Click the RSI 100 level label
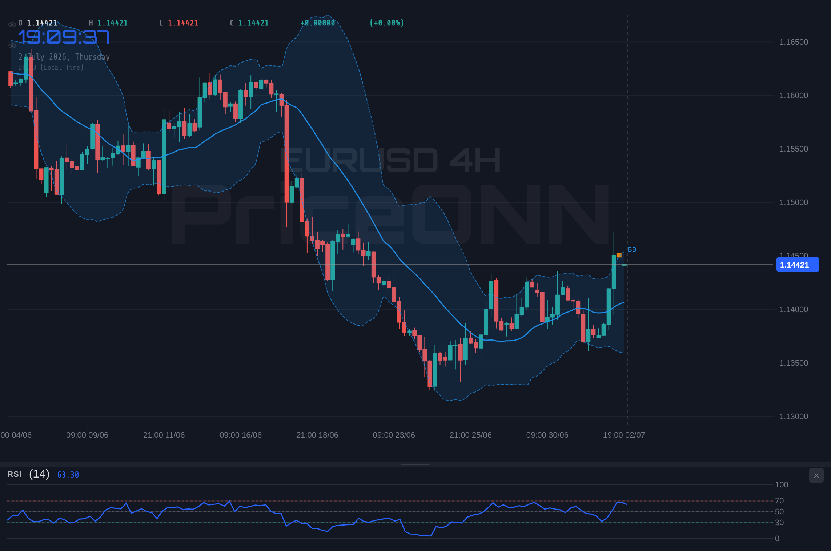Screen dimensions: 831x551 coord(782,485)
